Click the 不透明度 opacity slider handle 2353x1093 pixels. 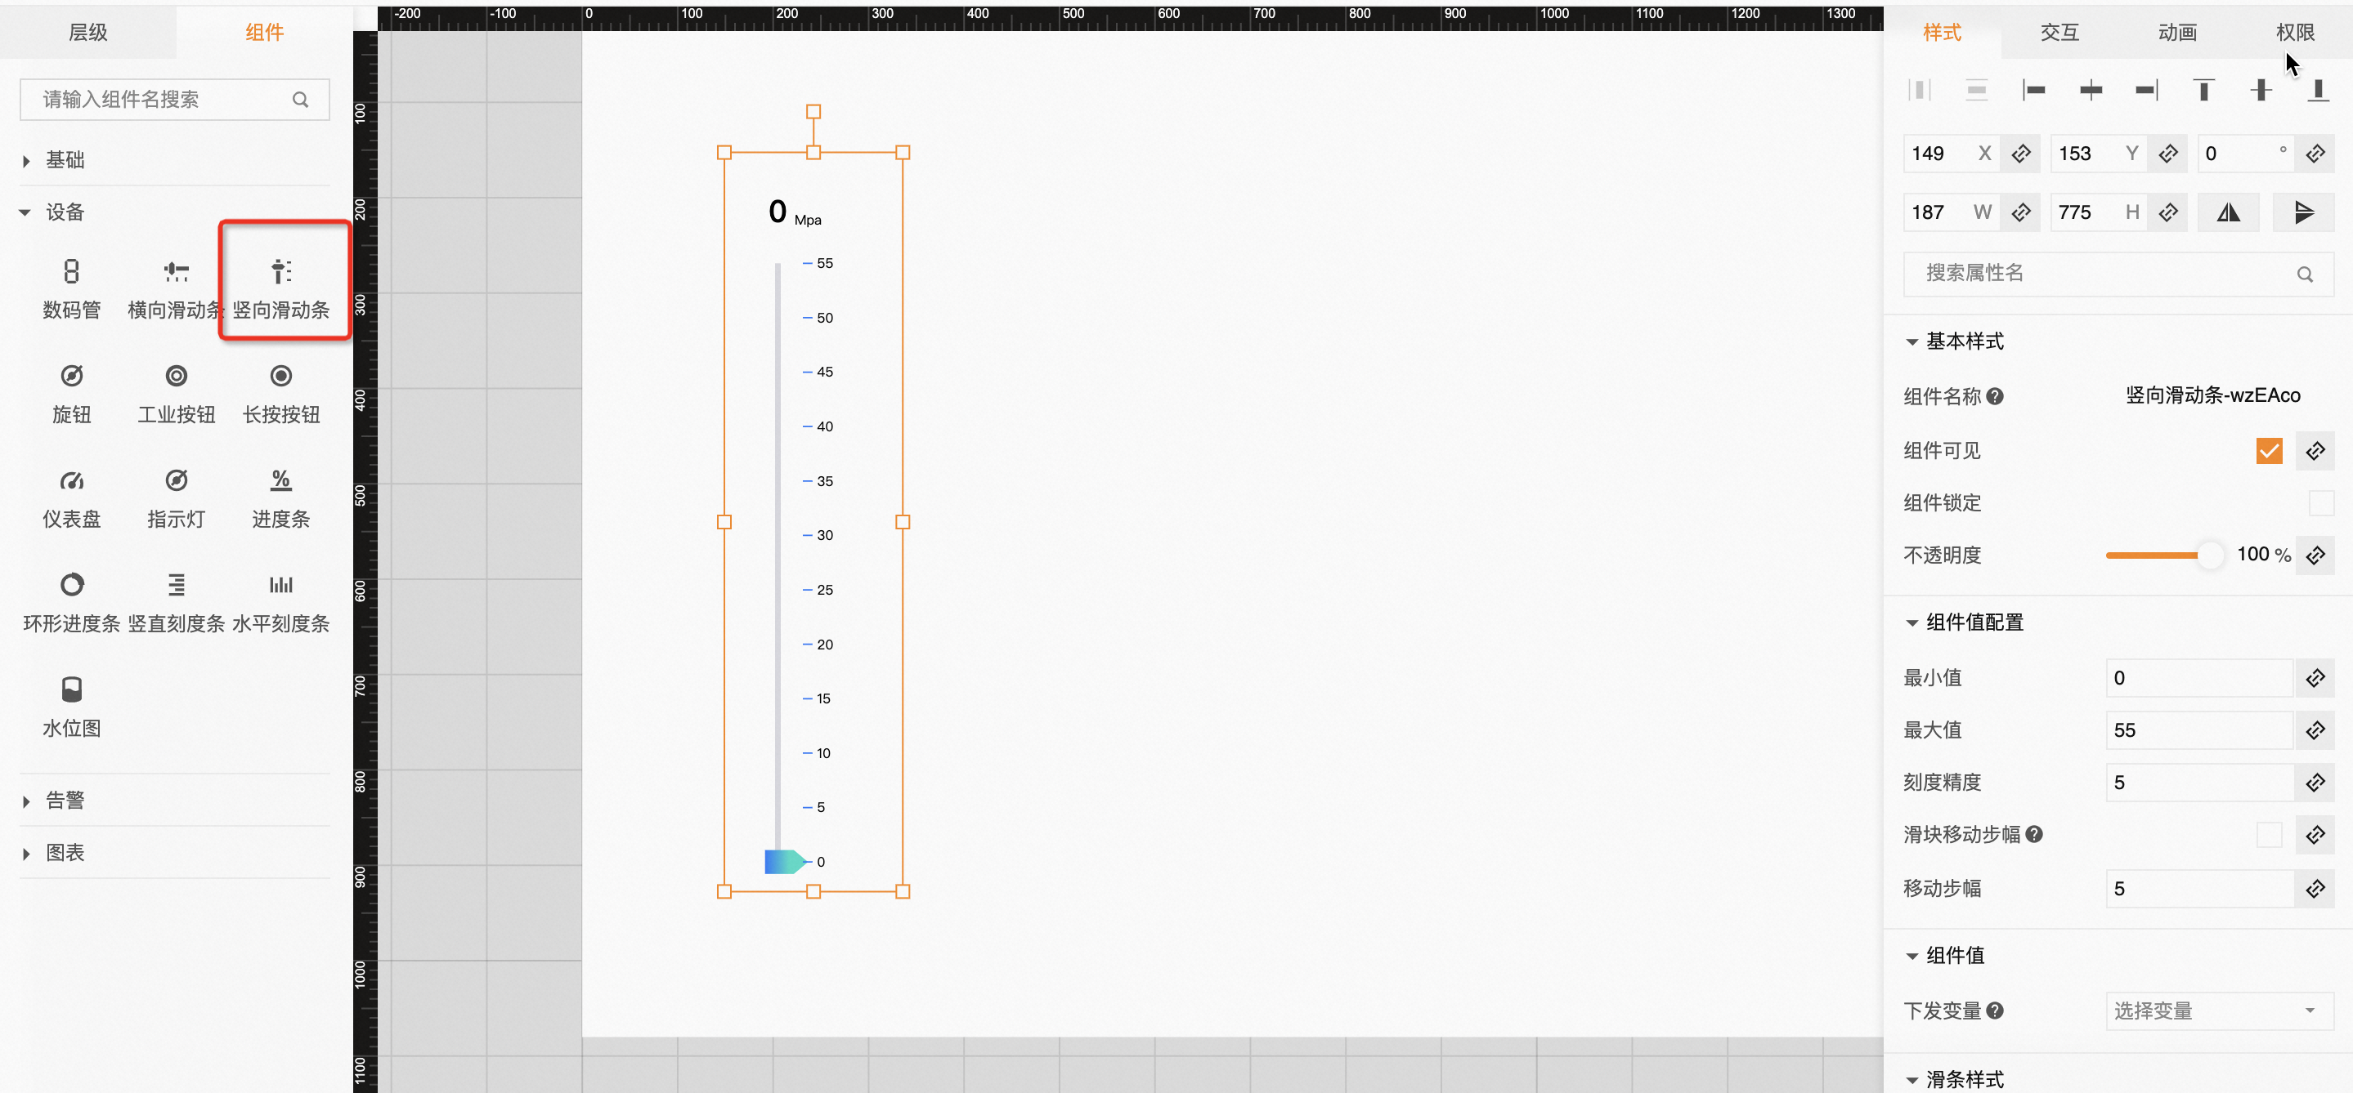point(2210,555)
